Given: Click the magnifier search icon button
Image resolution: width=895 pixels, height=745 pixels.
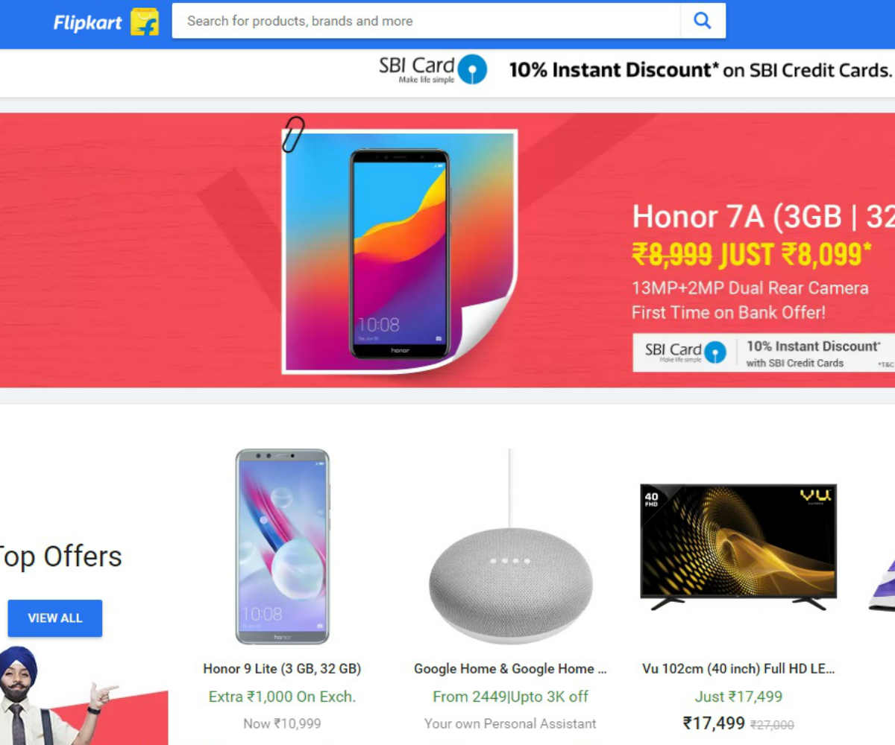Looking at the screenshot, I should coord(703,21).
